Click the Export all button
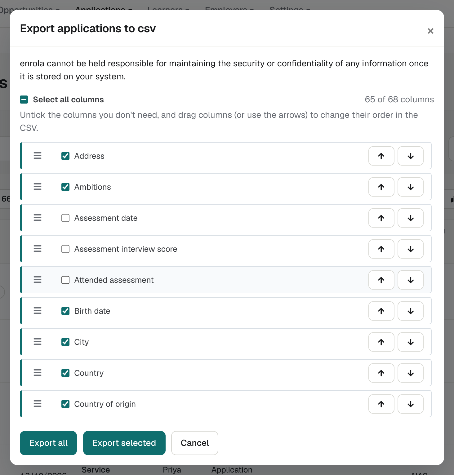This screenshot has height=475, width=454. 48,443
